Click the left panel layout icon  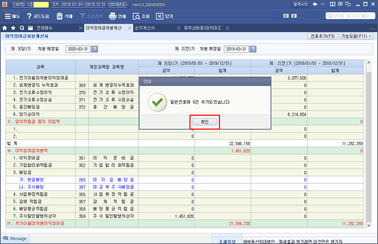[x=286, y=16]
